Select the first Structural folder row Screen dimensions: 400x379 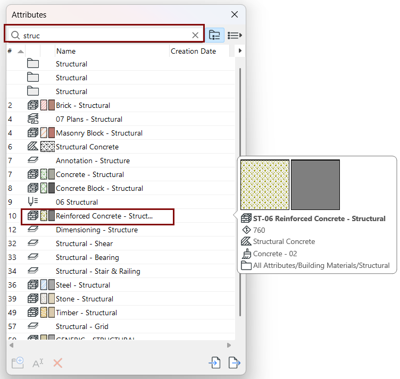(x=120, y=64)
